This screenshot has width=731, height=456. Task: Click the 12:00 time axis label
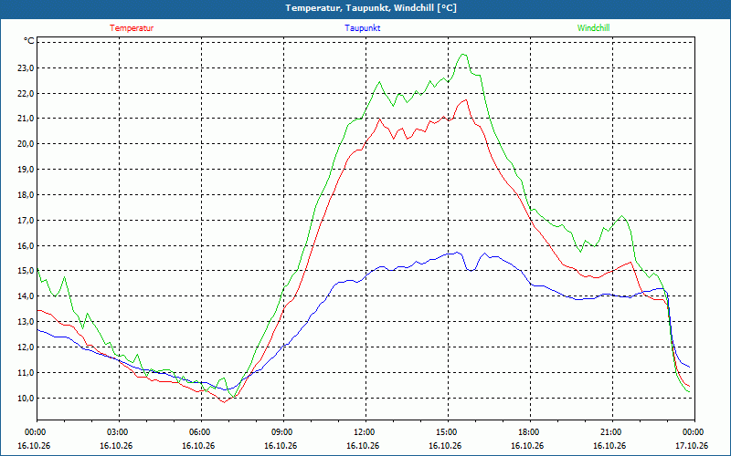[365, 432]
